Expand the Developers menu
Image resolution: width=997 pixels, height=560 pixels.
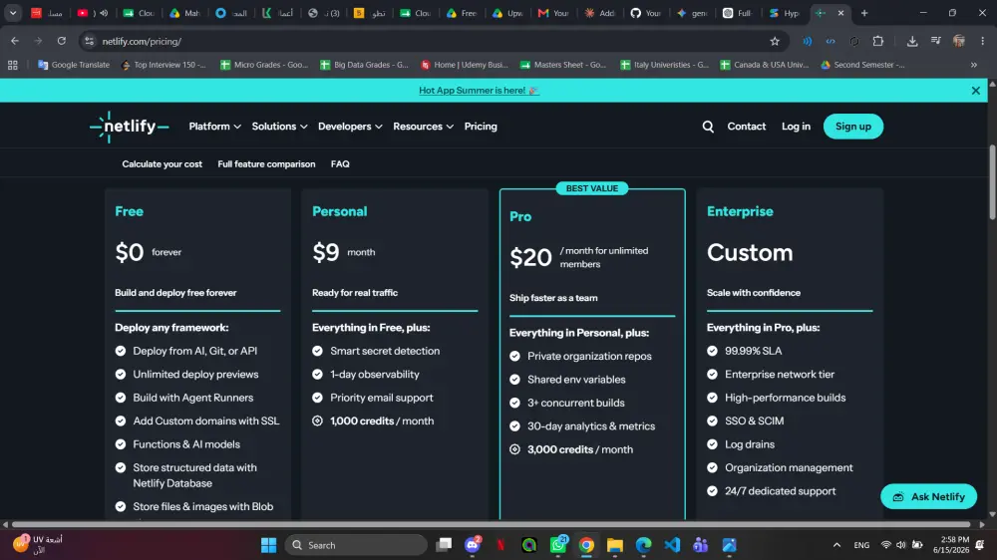coord(350,127)
